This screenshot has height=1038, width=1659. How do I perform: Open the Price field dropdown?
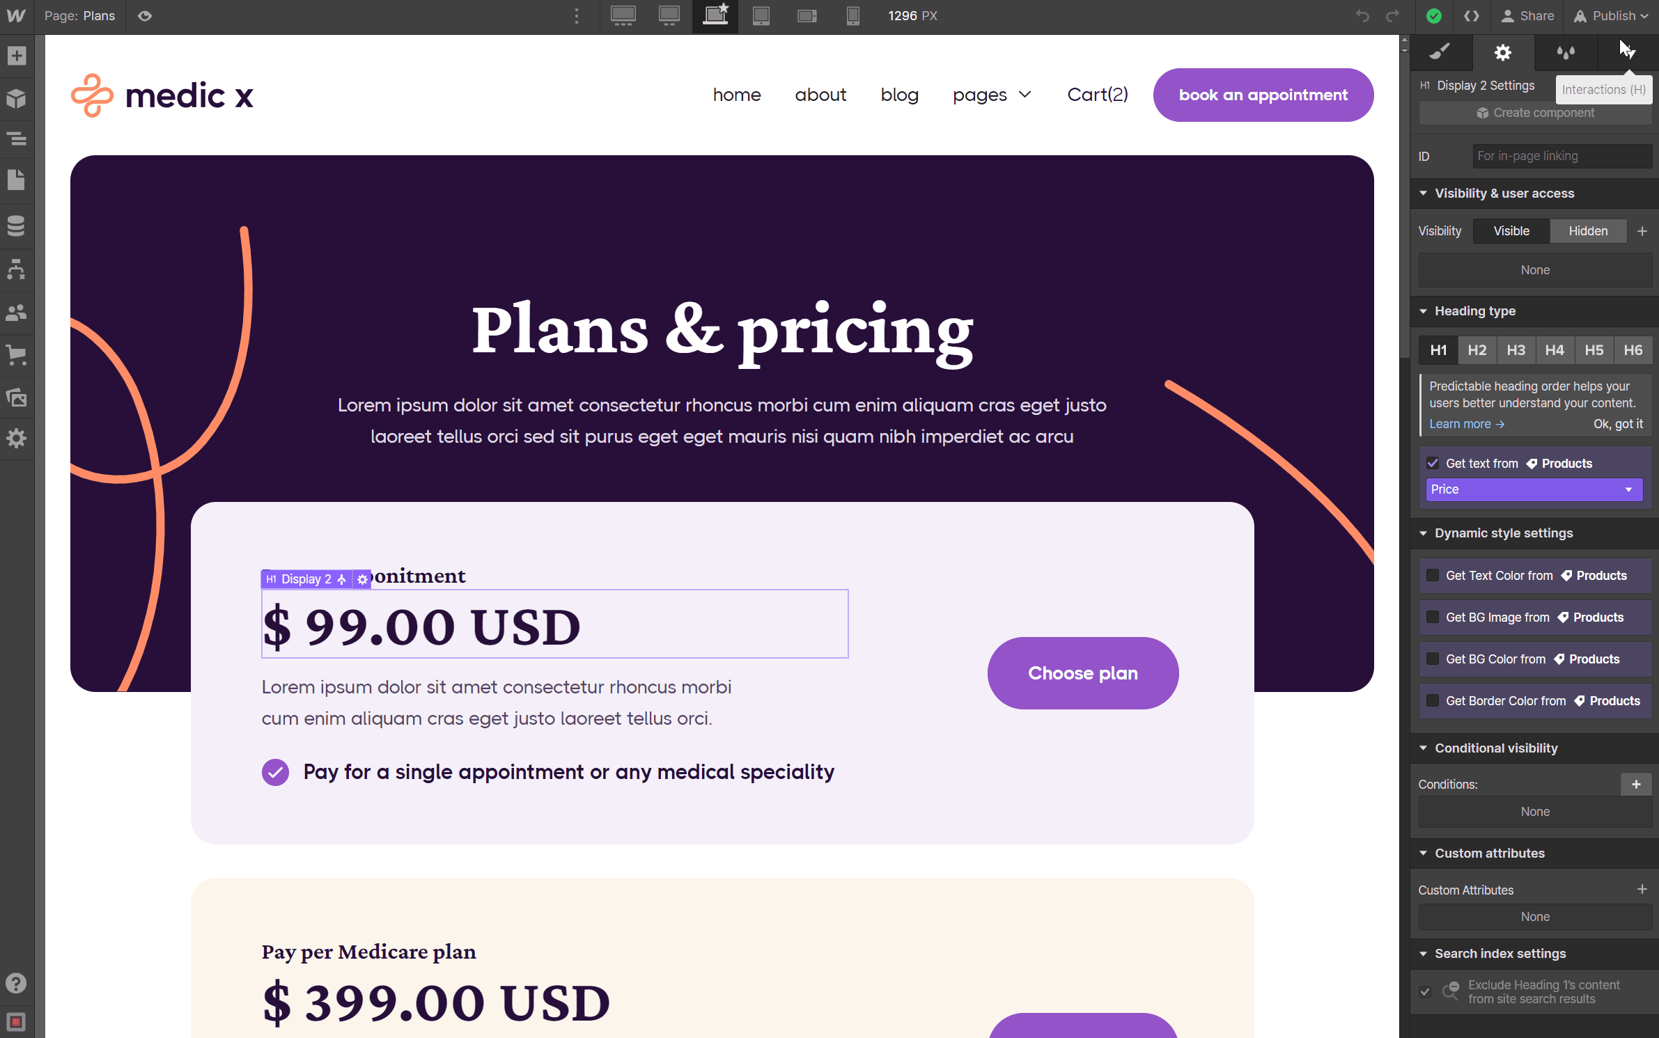1534,489
